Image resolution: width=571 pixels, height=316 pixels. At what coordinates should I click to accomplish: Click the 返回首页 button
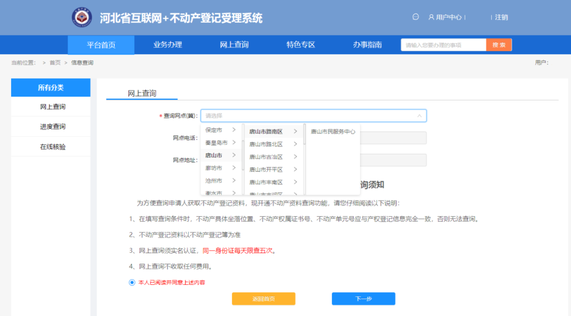(263, 299)
